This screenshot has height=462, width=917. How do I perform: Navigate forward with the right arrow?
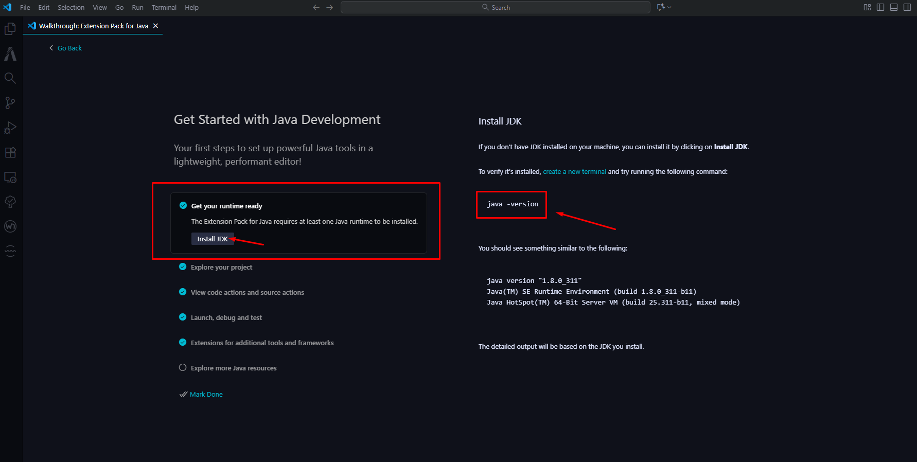click(x=330, y=7)
